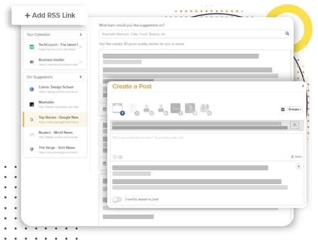Screen dimensions: 318x240
Task: Open the TechCrunch feed in Your Collection
Action: (x=55, y=46)
